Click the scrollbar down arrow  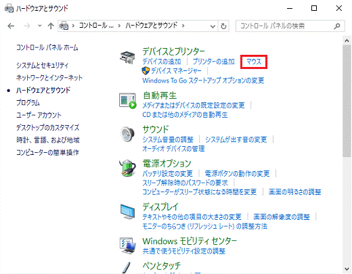(347, 269)
